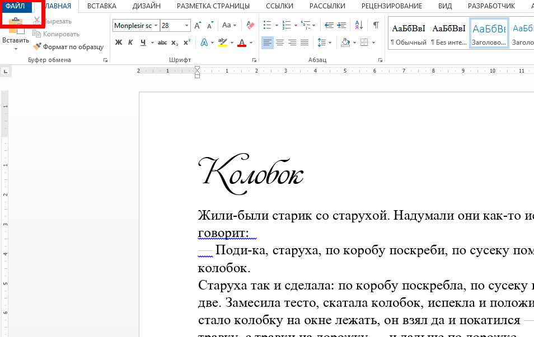The width and height of the screenshot is (534, 337).
Task: Decrease the paragraph indent
Action: coord(329,26)
